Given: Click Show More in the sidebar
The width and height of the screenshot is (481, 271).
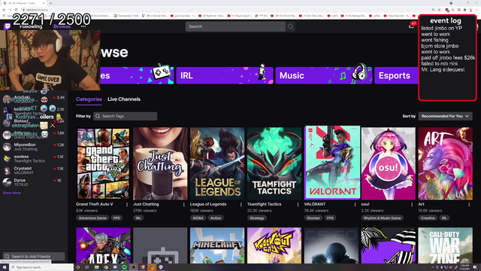Looking at the screenshot, I should click(x=12, y=193).
